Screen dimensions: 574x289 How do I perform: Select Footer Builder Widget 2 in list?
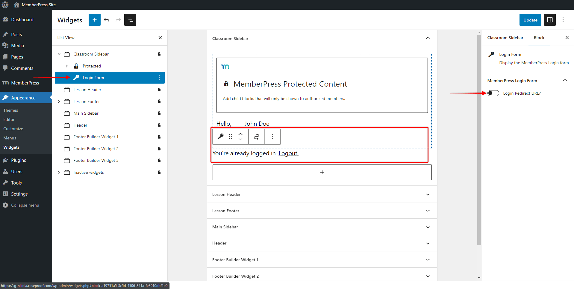(96, 149)
